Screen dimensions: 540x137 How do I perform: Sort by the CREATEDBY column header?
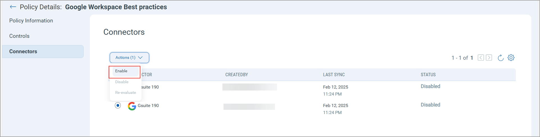click(x=237, y=75)
